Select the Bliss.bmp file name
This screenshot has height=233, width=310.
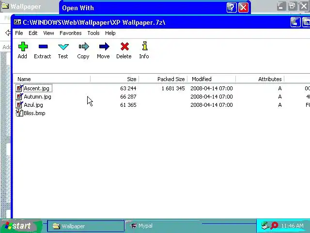(x=34, y=113)
